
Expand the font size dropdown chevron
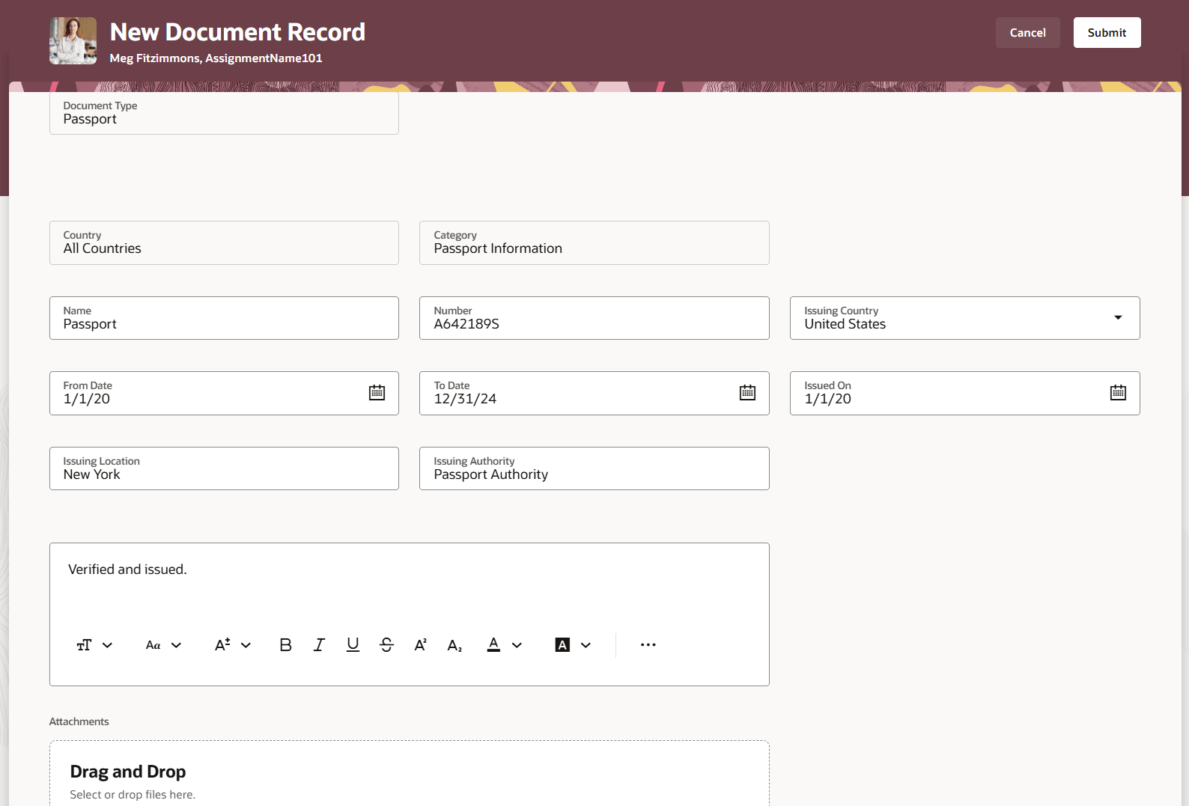(x=246, y=645)
